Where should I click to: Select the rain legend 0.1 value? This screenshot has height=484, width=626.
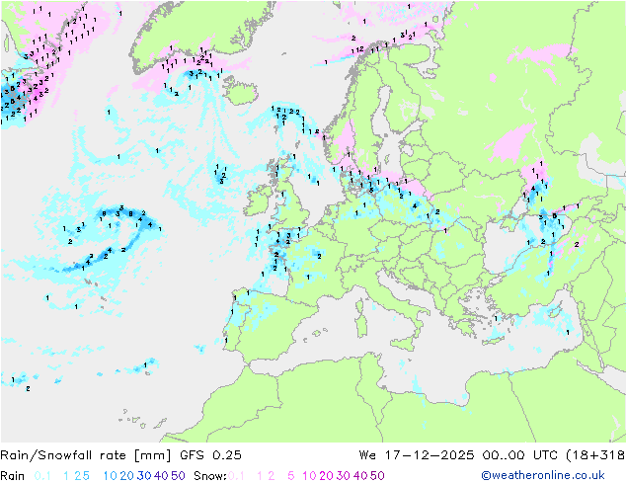pos(42,476)
